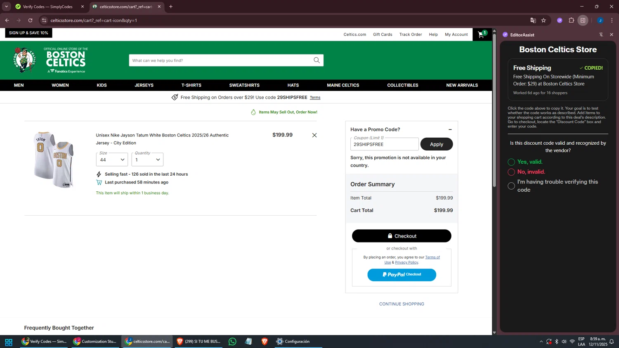Open the Chrome three-dot menu
The width and height of the screenshot is (619, 348).
pyautogui.click(x=612, y=20)
